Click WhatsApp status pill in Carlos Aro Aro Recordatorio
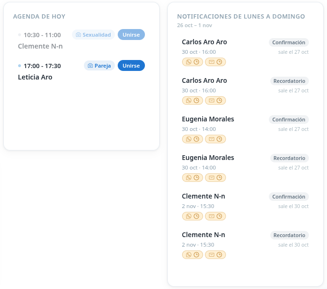The image size is (327, 289). coord(192,100)
